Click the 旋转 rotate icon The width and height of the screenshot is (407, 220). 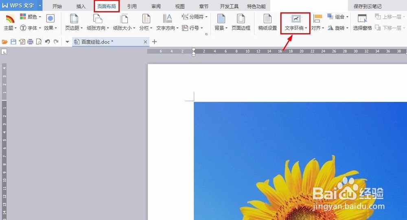330,28
